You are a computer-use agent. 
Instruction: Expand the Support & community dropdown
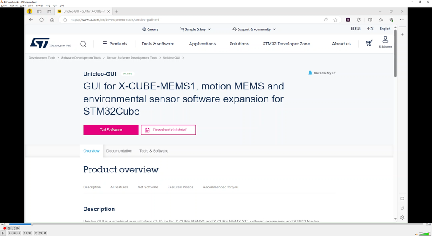[254, 29]
